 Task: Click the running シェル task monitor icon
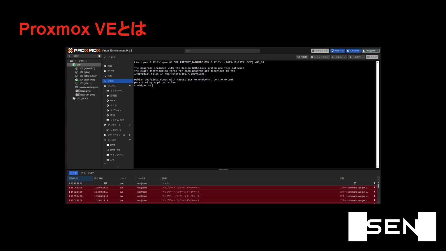coord(105,183)
